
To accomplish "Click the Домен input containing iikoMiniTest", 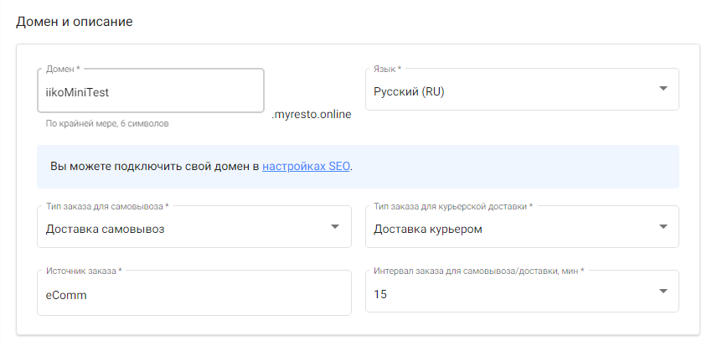I will [150, 90].
